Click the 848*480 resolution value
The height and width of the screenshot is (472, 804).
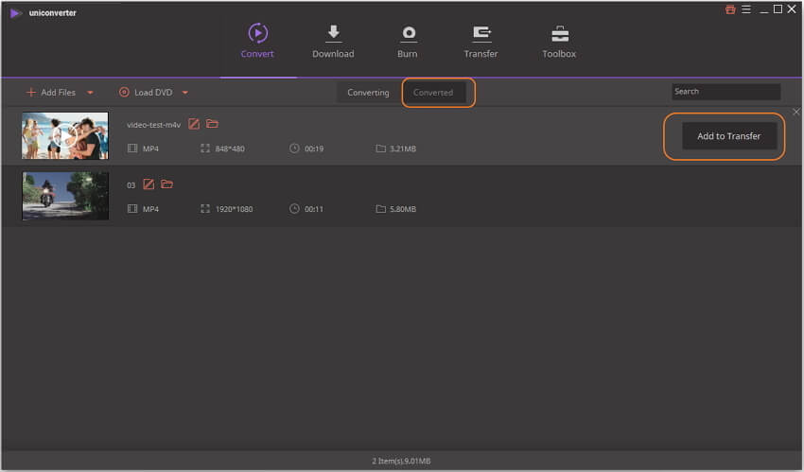[x=230, y=149]
